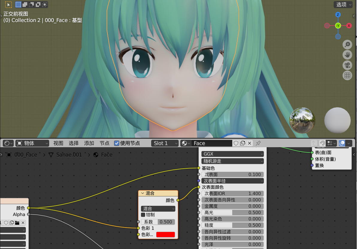Click the HDRI preview sphere thumbnail
The image size is (357, 249).
(302, 120)
